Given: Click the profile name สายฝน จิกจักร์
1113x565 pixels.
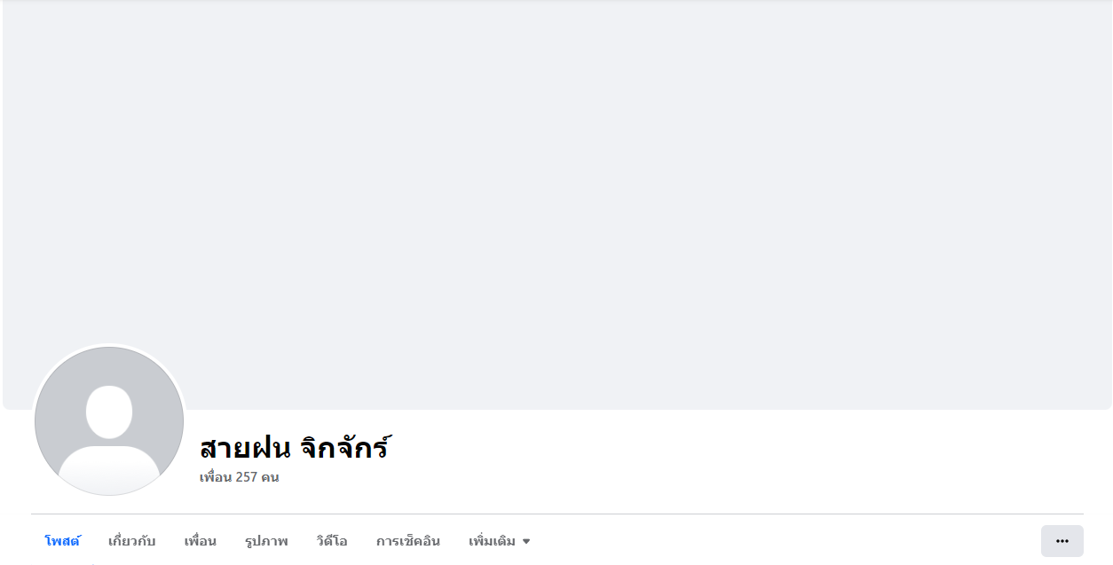Looking at the screenshot, I should tap(295, 447).
